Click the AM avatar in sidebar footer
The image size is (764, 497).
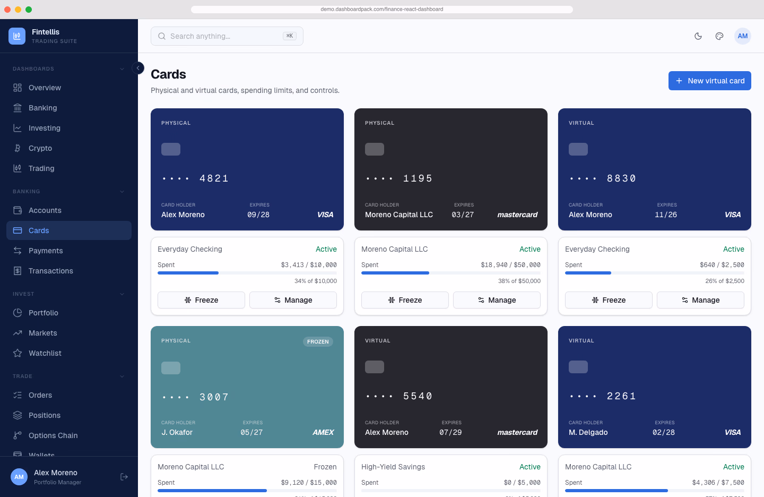tap(19, 477)
